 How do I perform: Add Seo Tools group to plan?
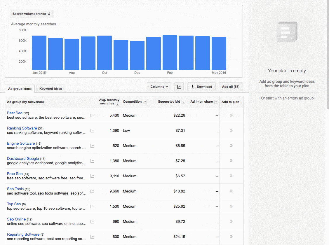point(231,191)
